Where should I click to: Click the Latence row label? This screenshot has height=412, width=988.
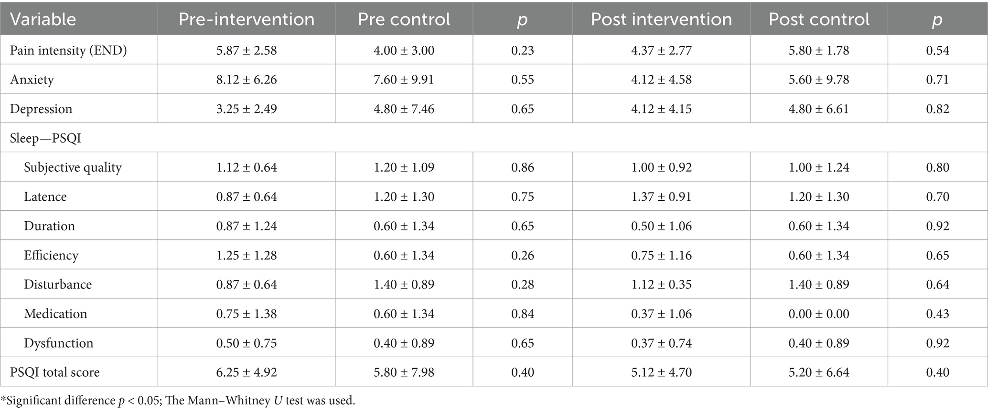[45, 196]
